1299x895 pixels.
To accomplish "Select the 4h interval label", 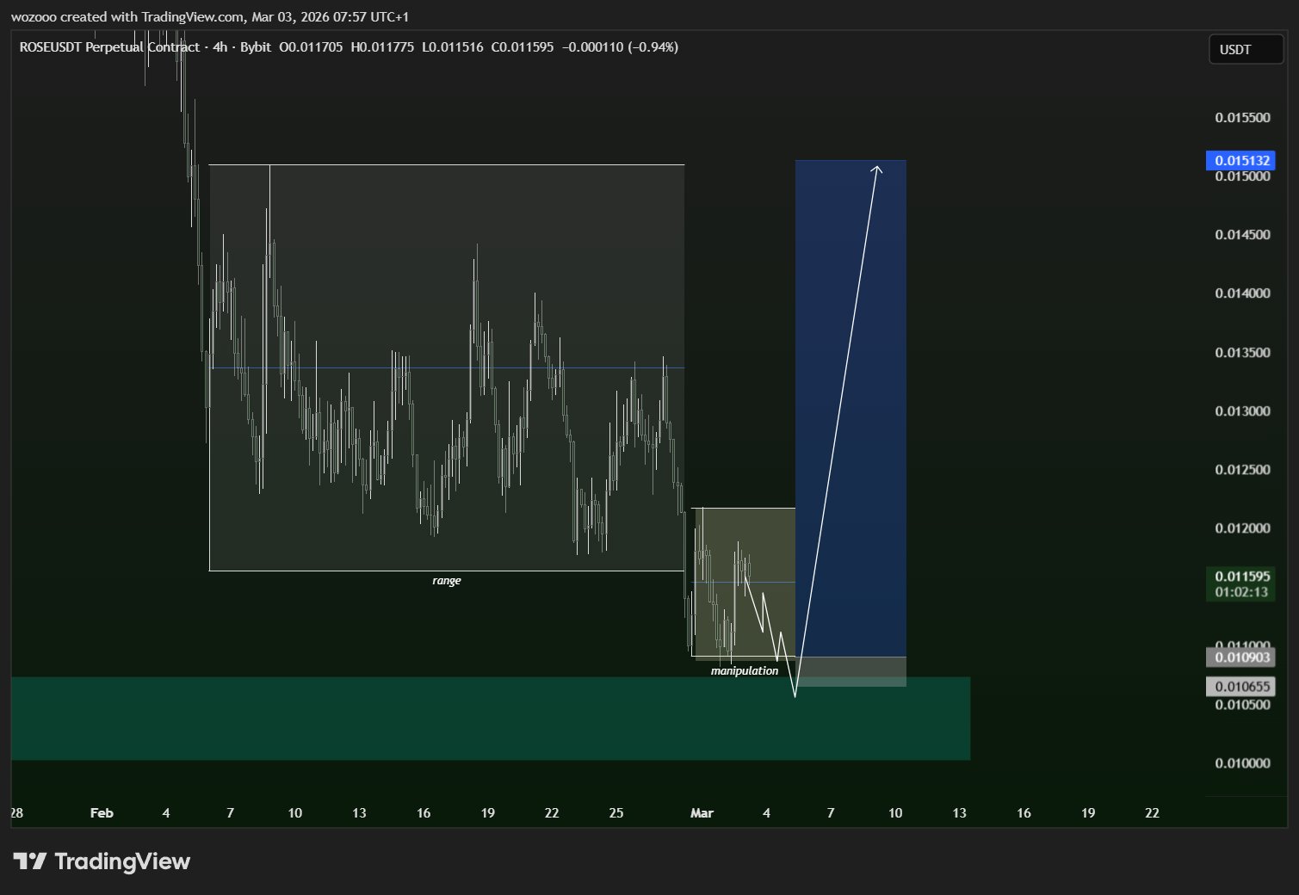I will tap(220, 47).
